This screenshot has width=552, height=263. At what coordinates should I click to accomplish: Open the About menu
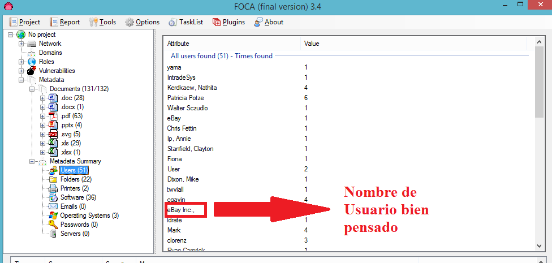point(269,22)
